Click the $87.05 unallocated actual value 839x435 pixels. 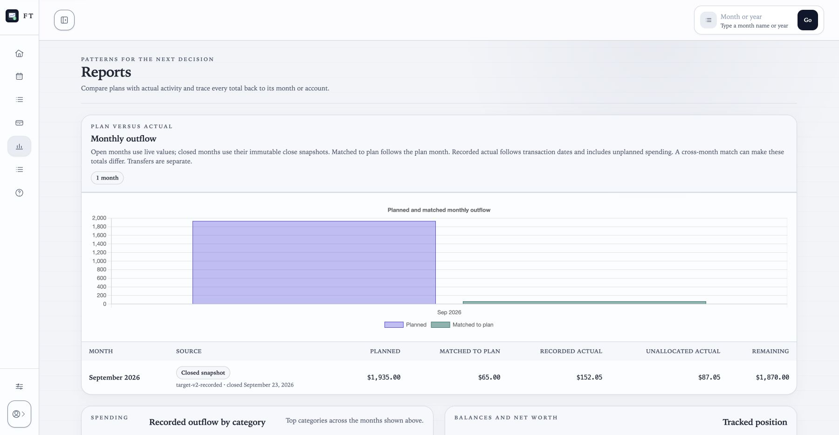point(709,378)
